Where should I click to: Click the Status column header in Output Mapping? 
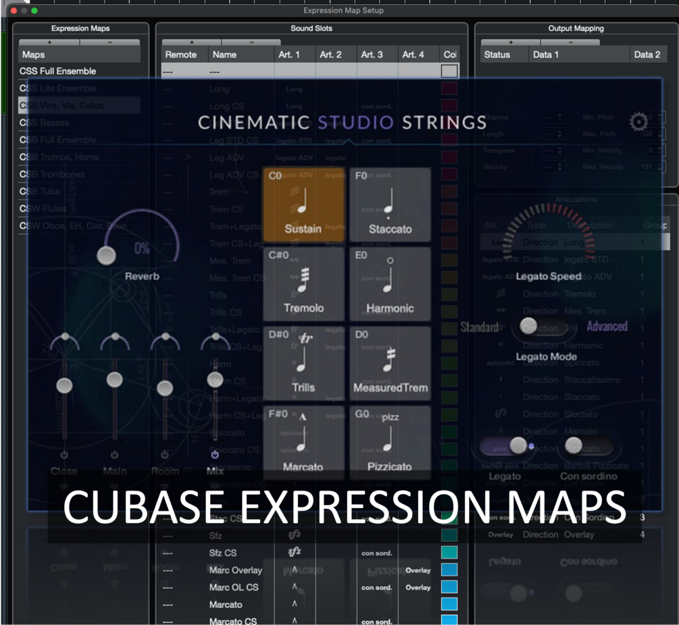point(505,55)
